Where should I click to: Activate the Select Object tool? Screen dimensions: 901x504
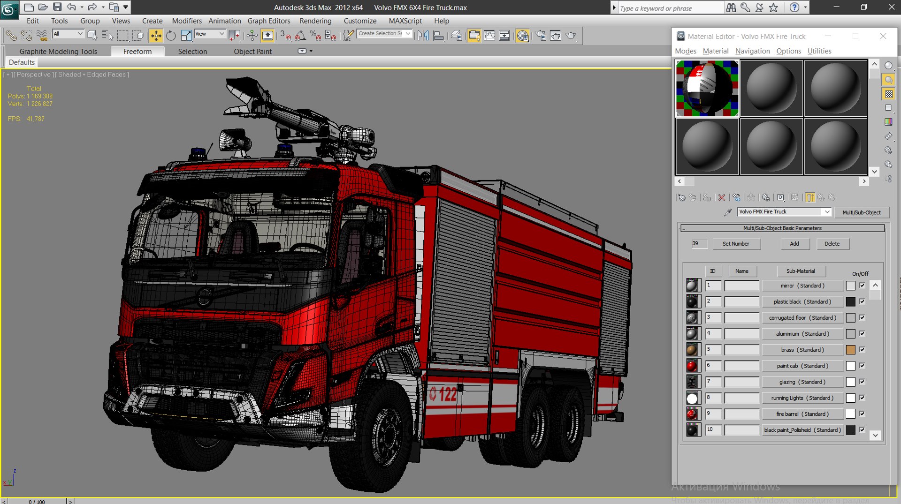tap(92, 36)
